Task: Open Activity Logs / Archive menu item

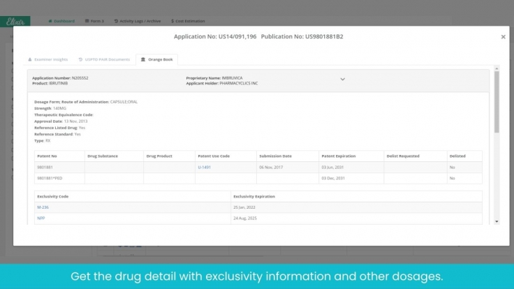Action: click(x=138, y=21)
